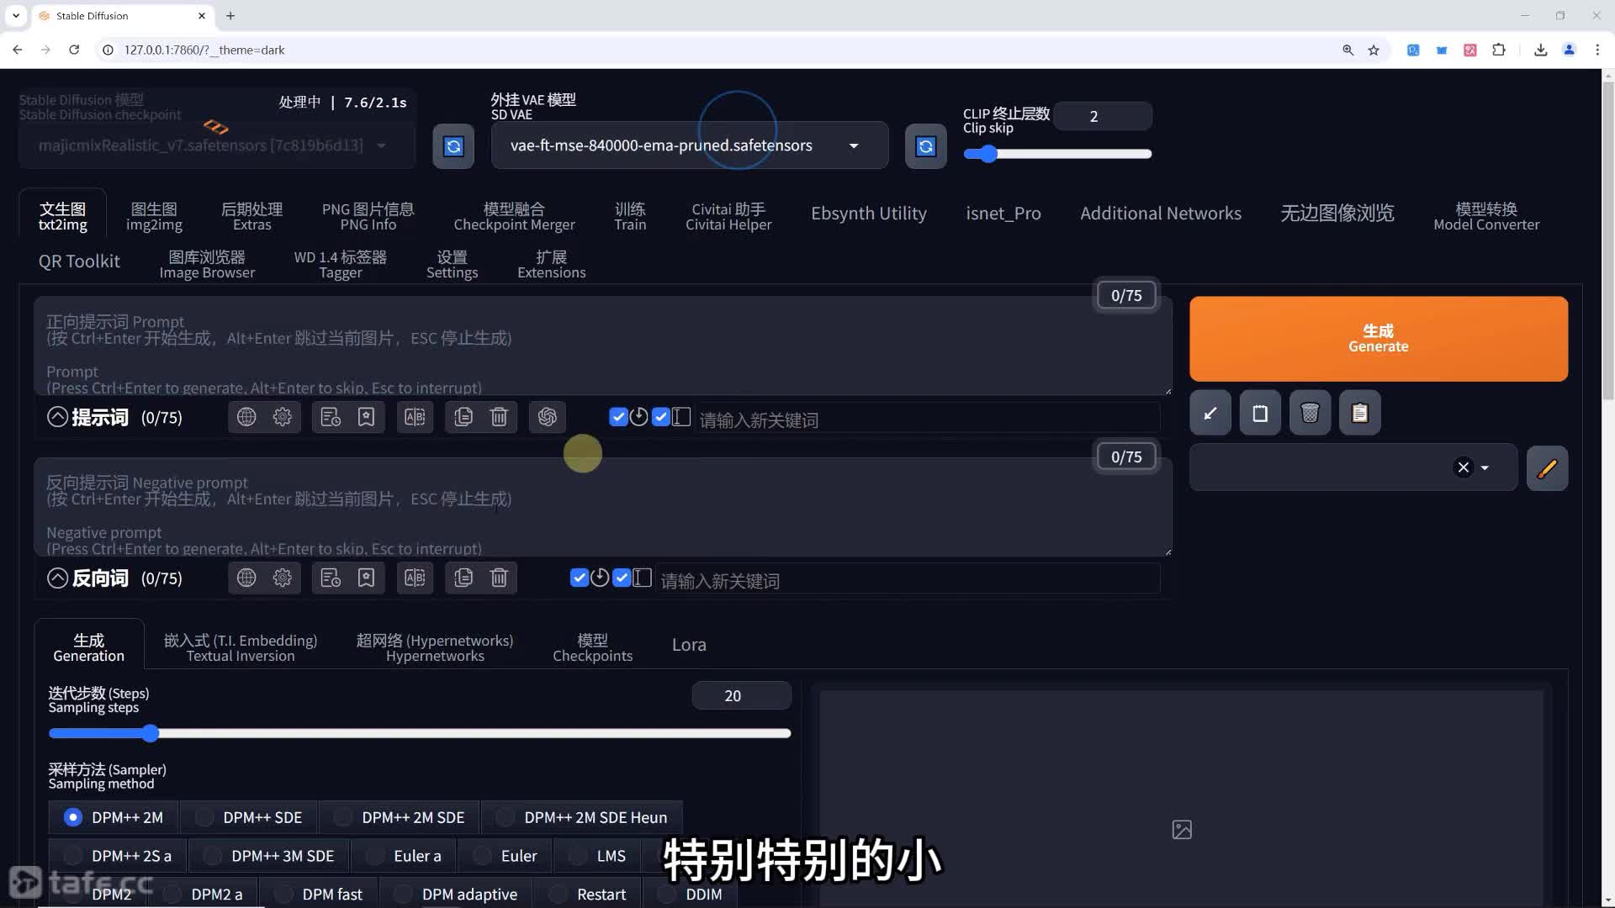Copy negative prompt using 反向词 copy icon
1615x908 pixels.
(x=463, y=578)
